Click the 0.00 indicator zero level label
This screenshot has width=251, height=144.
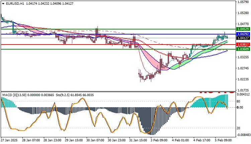(x=240, y=107)
